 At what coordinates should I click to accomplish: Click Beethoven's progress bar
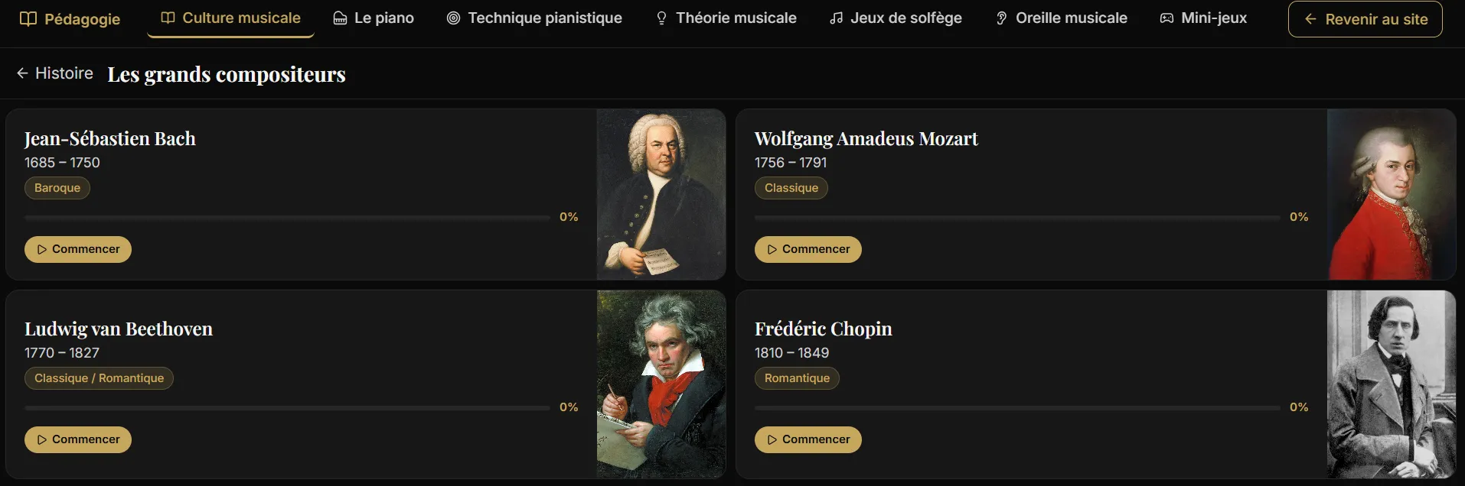pyautogui.click(x=287, y=407)
